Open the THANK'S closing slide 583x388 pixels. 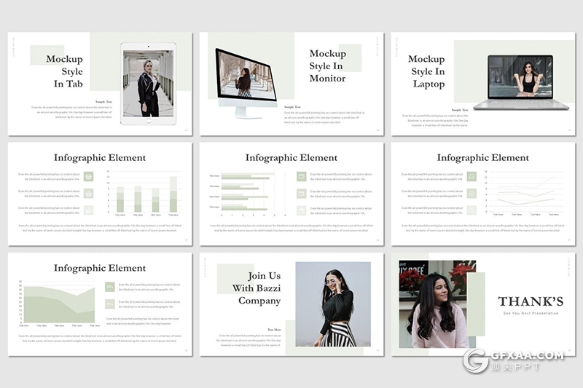coord(482,304)
